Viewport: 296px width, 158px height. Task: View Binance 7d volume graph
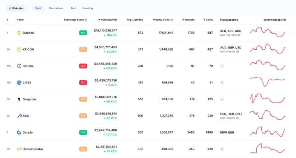pyautogui.click(x=267, y=33)
